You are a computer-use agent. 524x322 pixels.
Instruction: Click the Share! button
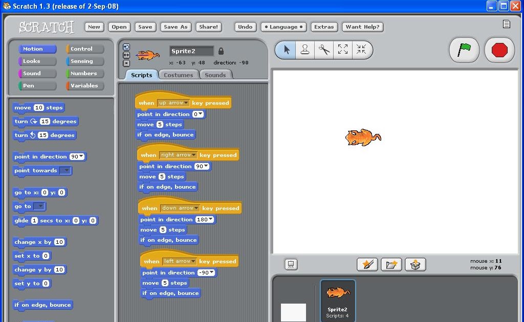coord(208,27)
